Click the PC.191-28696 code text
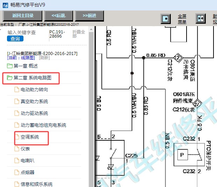Screen dimensions: 217x187 tap(57, 34)
